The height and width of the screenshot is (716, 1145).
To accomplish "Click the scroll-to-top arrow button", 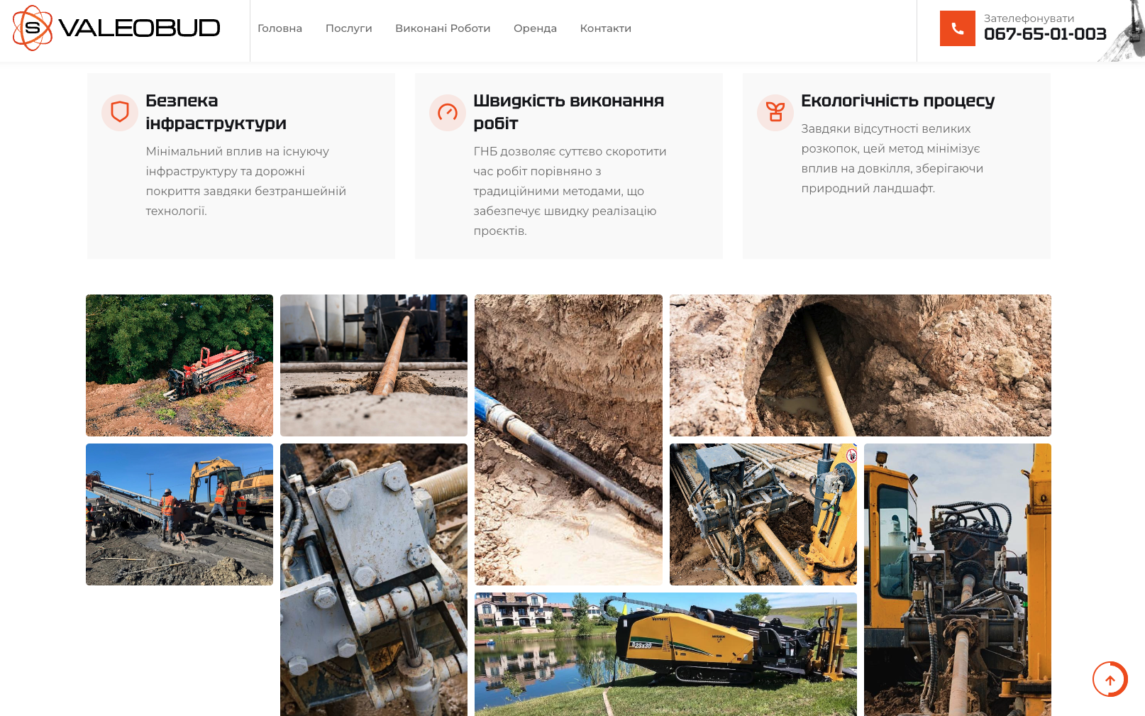I will 1110,680.
